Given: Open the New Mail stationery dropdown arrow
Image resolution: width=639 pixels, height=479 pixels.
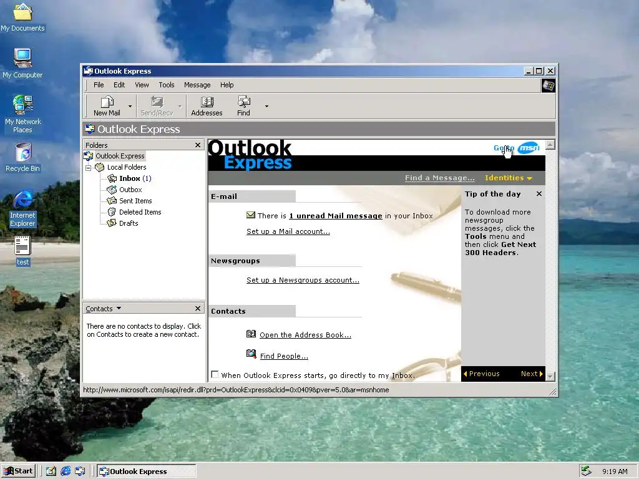Looking at the screenshot, I should (x=130, y=106).
